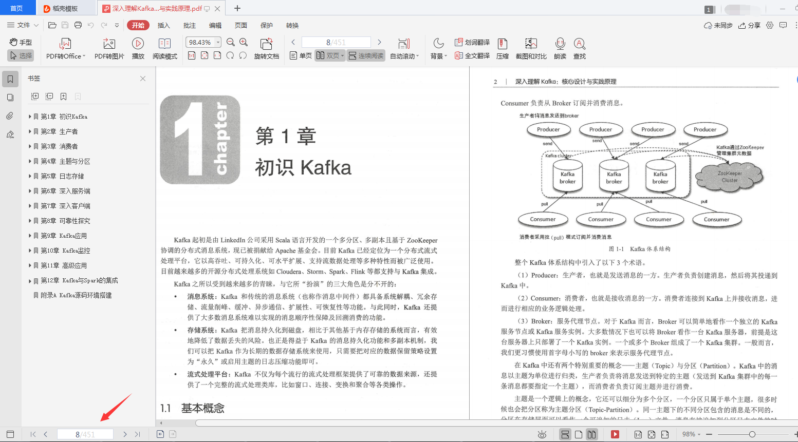Viewport: 798px width, 442px height.
Task: Click the 未同步 sync status button
Action: 718,25
